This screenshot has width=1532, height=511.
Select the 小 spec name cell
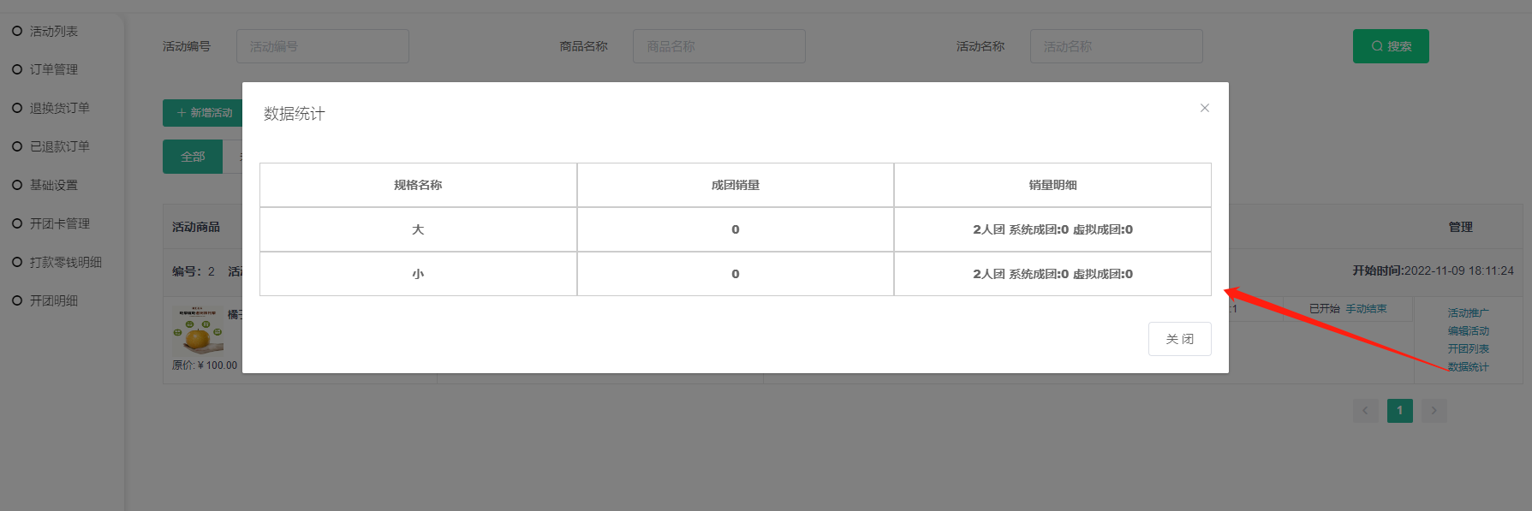click(418, 274)
